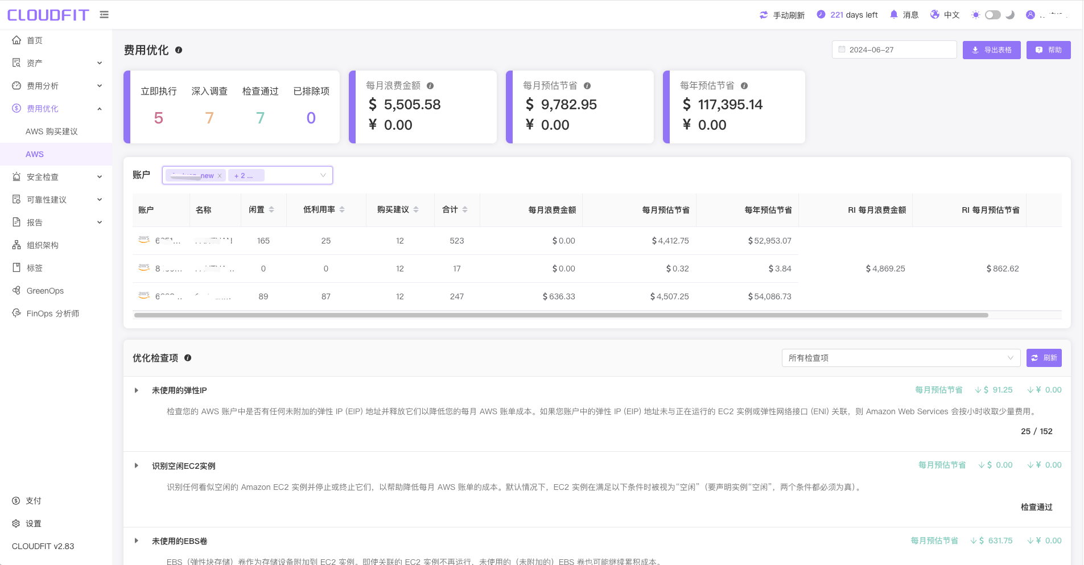Click the language globe icon (中文)
The image size is (1084, 565).
[x=935, y=14]
